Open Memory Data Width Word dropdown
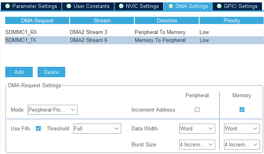The width and height of the screenshot is (264, 154). [x=242, y=128]
